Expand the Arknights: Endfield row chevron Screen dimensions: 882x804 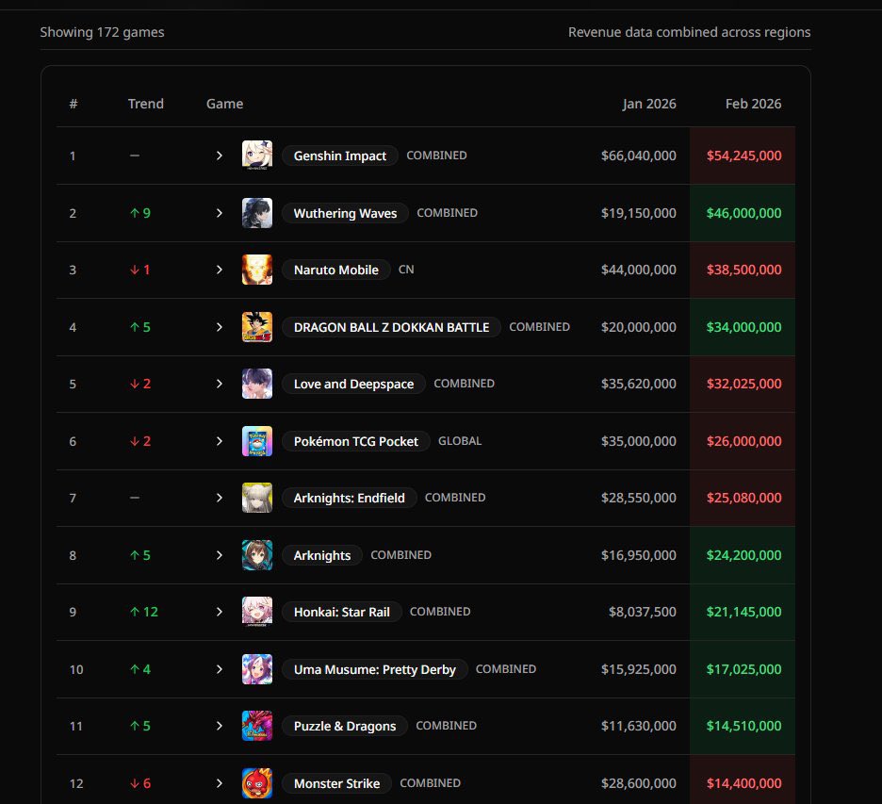[220, 498]
